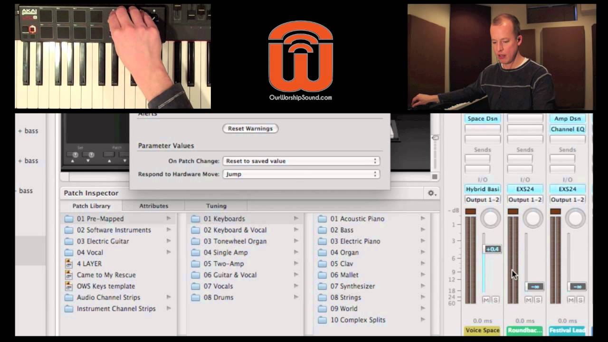Select the OWS Keys template patch icon
Image resolution: width=608 pixels, height=342 pixels.
pyautogui.click(x=69, y=286)
